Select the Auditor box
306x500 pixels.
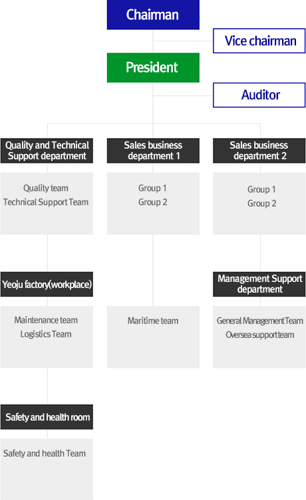259,95
